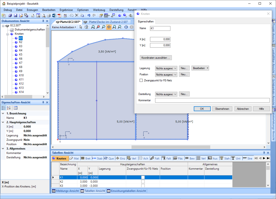The image size is (276, 199).
Task: Click the PDF export toolbar icon
Action: tap(59, 16)
